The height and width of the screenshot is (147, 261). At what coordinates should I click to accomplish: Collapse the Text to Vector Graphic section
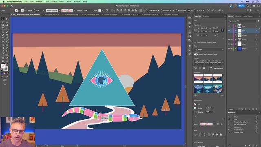(195, 42)
